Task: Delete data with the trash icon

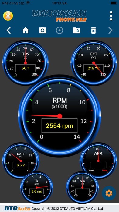Action: [x=93, y=30]
